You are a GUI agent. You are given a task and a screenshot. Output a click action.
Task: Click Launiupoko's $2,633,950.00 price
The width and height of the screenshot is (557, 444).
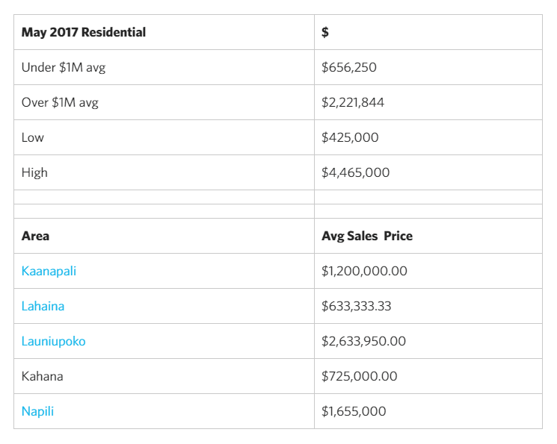(364, 341)
